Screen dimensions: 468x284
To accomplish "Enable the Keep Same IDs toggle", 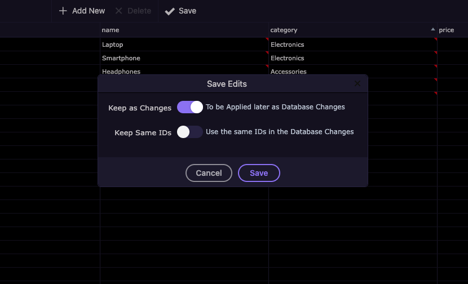I will 190,132.
